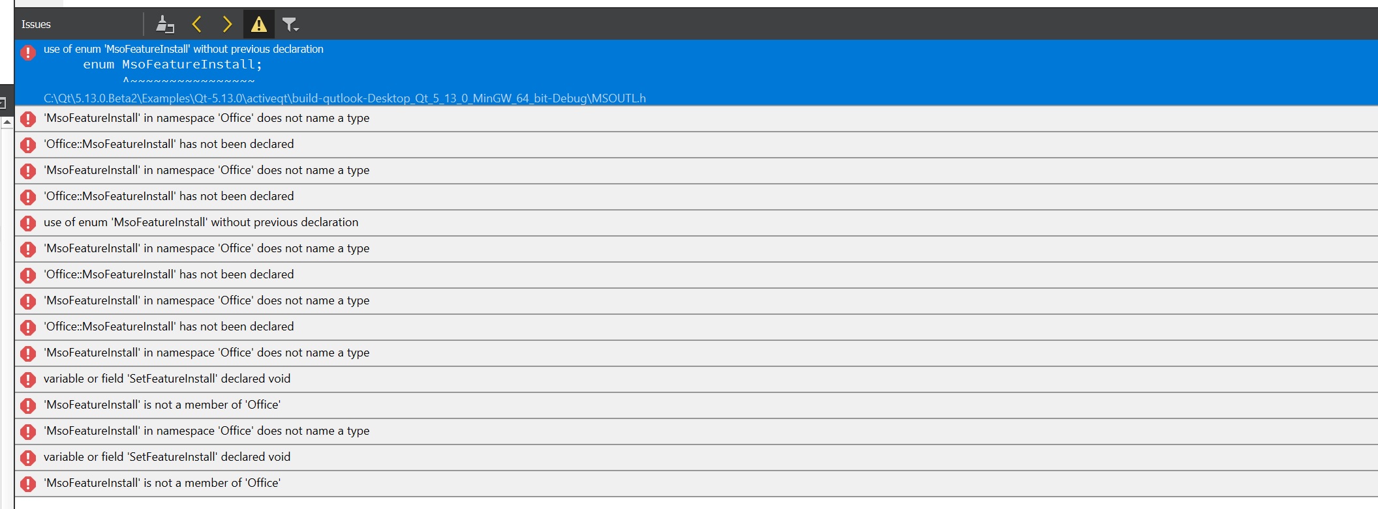Select the last 'SetFeatureInstall declared void' error
Screen dimensions: 1378x509
696,458
